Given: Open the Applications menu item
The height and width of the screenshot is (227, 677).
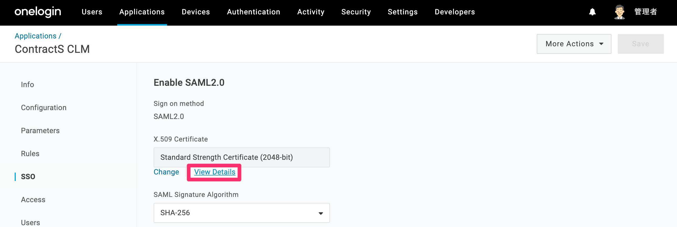Looking at the screenshot, I should 142,12.
